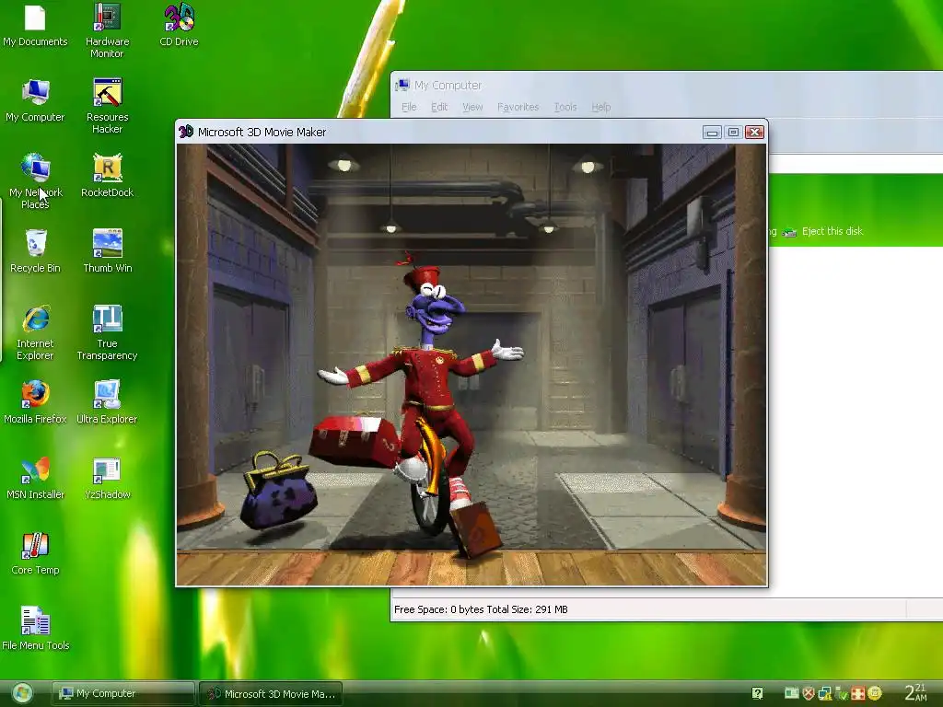Select the True Transparency desktop icon
The image size is (943, 707).
tap(107, 332)
